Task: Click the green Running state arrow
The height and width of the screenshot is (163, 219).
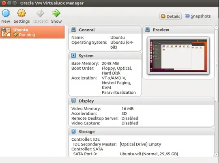Action: (x=15, y=34)
